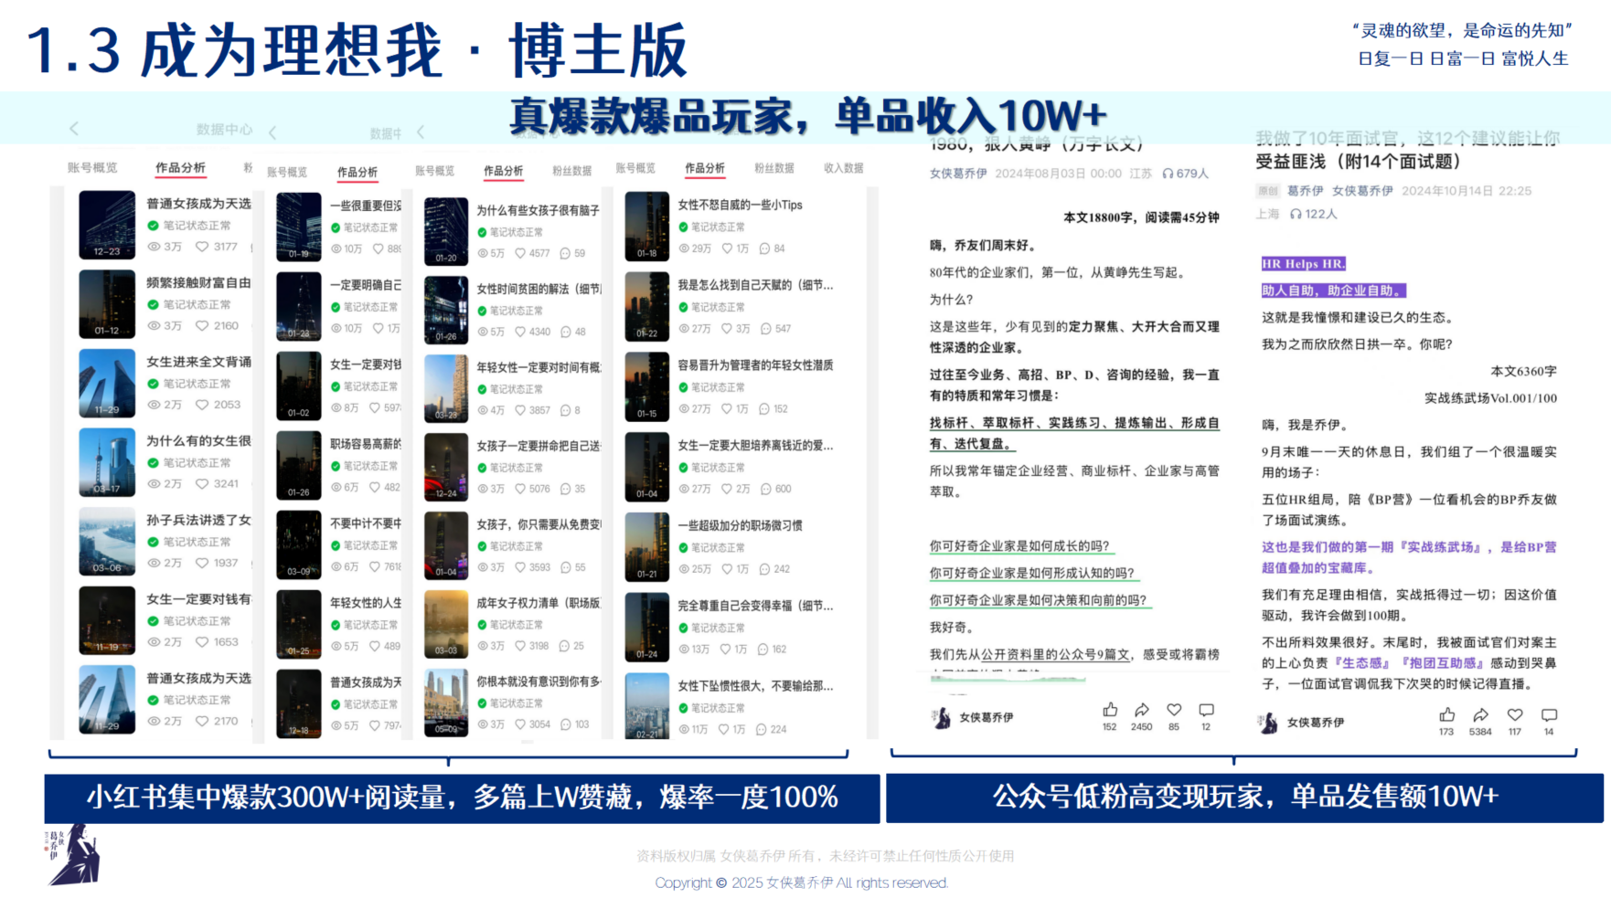This screenshot has width=1611, height=898.
Task: Click author name 女侠葛乔伊 beside 2024年08月03日
Action: pyautogui.click(x=958, y=174)
